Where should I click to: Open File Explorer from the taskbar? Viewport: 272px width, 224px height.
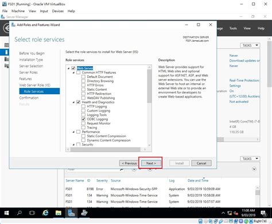[x=59, y=213]
